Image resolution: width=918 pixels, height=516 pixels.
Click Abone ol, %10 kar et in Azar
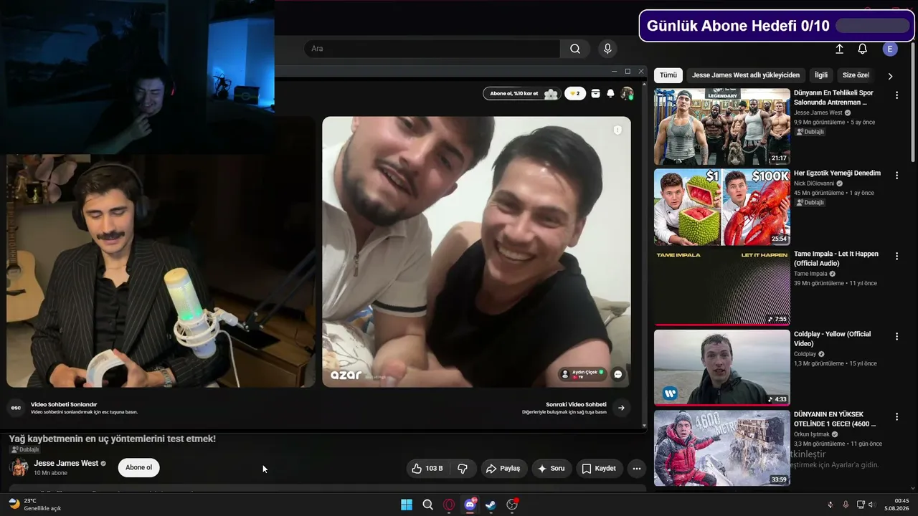click(521, 93)
